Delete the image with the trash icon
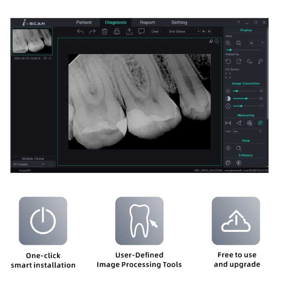 pos(105,32)
